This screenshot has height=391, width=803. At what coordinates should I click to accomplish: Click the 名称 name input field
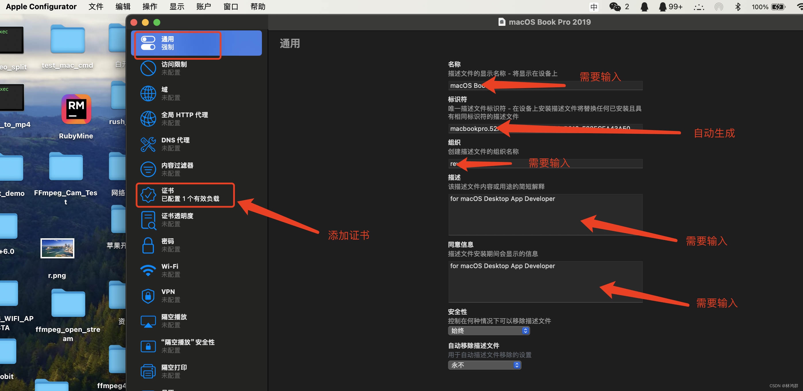click(x=545, y=85)
